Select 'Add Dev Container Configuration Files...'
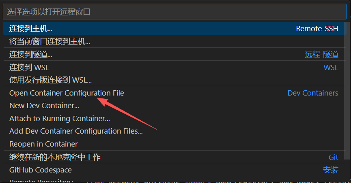 click(174, 131)
